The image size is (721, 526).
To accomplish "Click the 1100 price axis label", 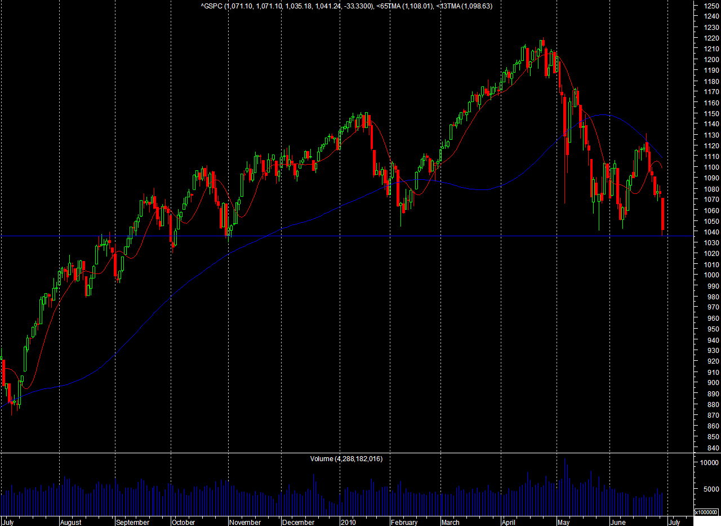I will tap(710, 167).
